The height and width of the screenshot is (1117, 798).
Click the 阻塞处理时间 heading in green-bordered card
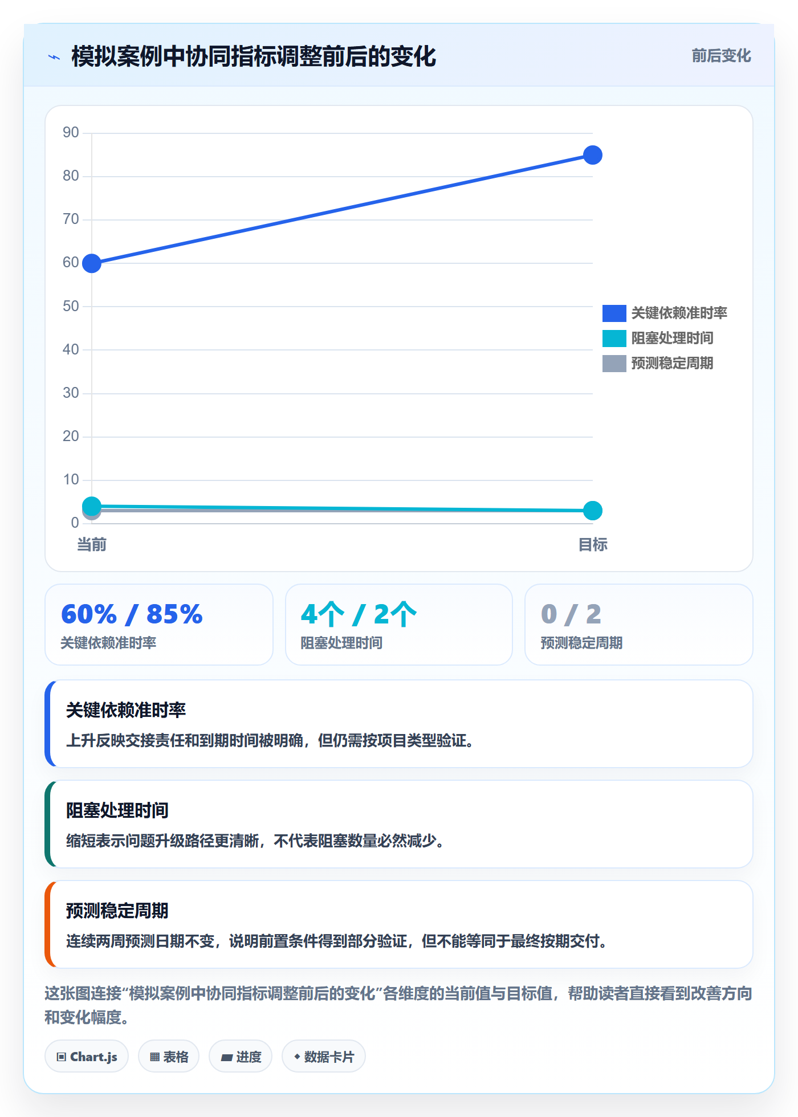click(117, 810)
